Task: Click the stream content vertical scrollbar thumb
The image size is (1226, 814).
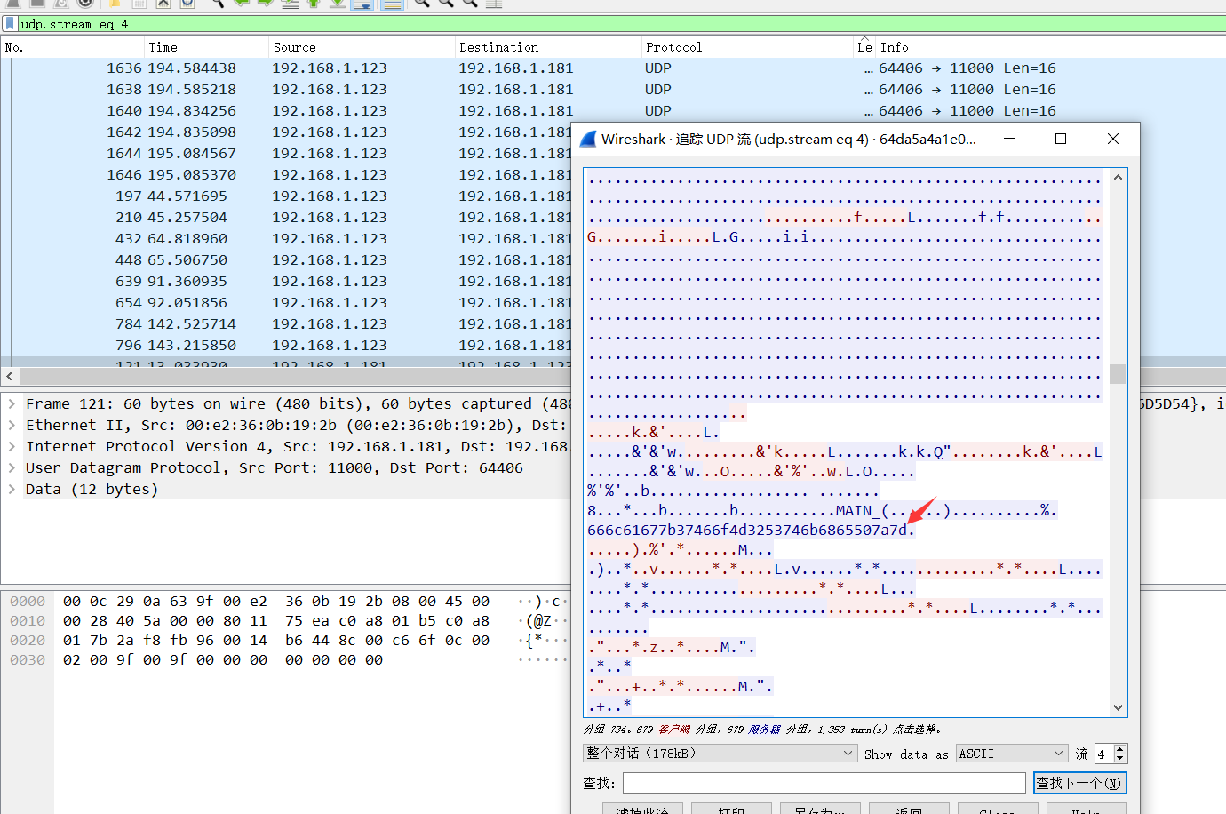Action: tap(1119, 374)
